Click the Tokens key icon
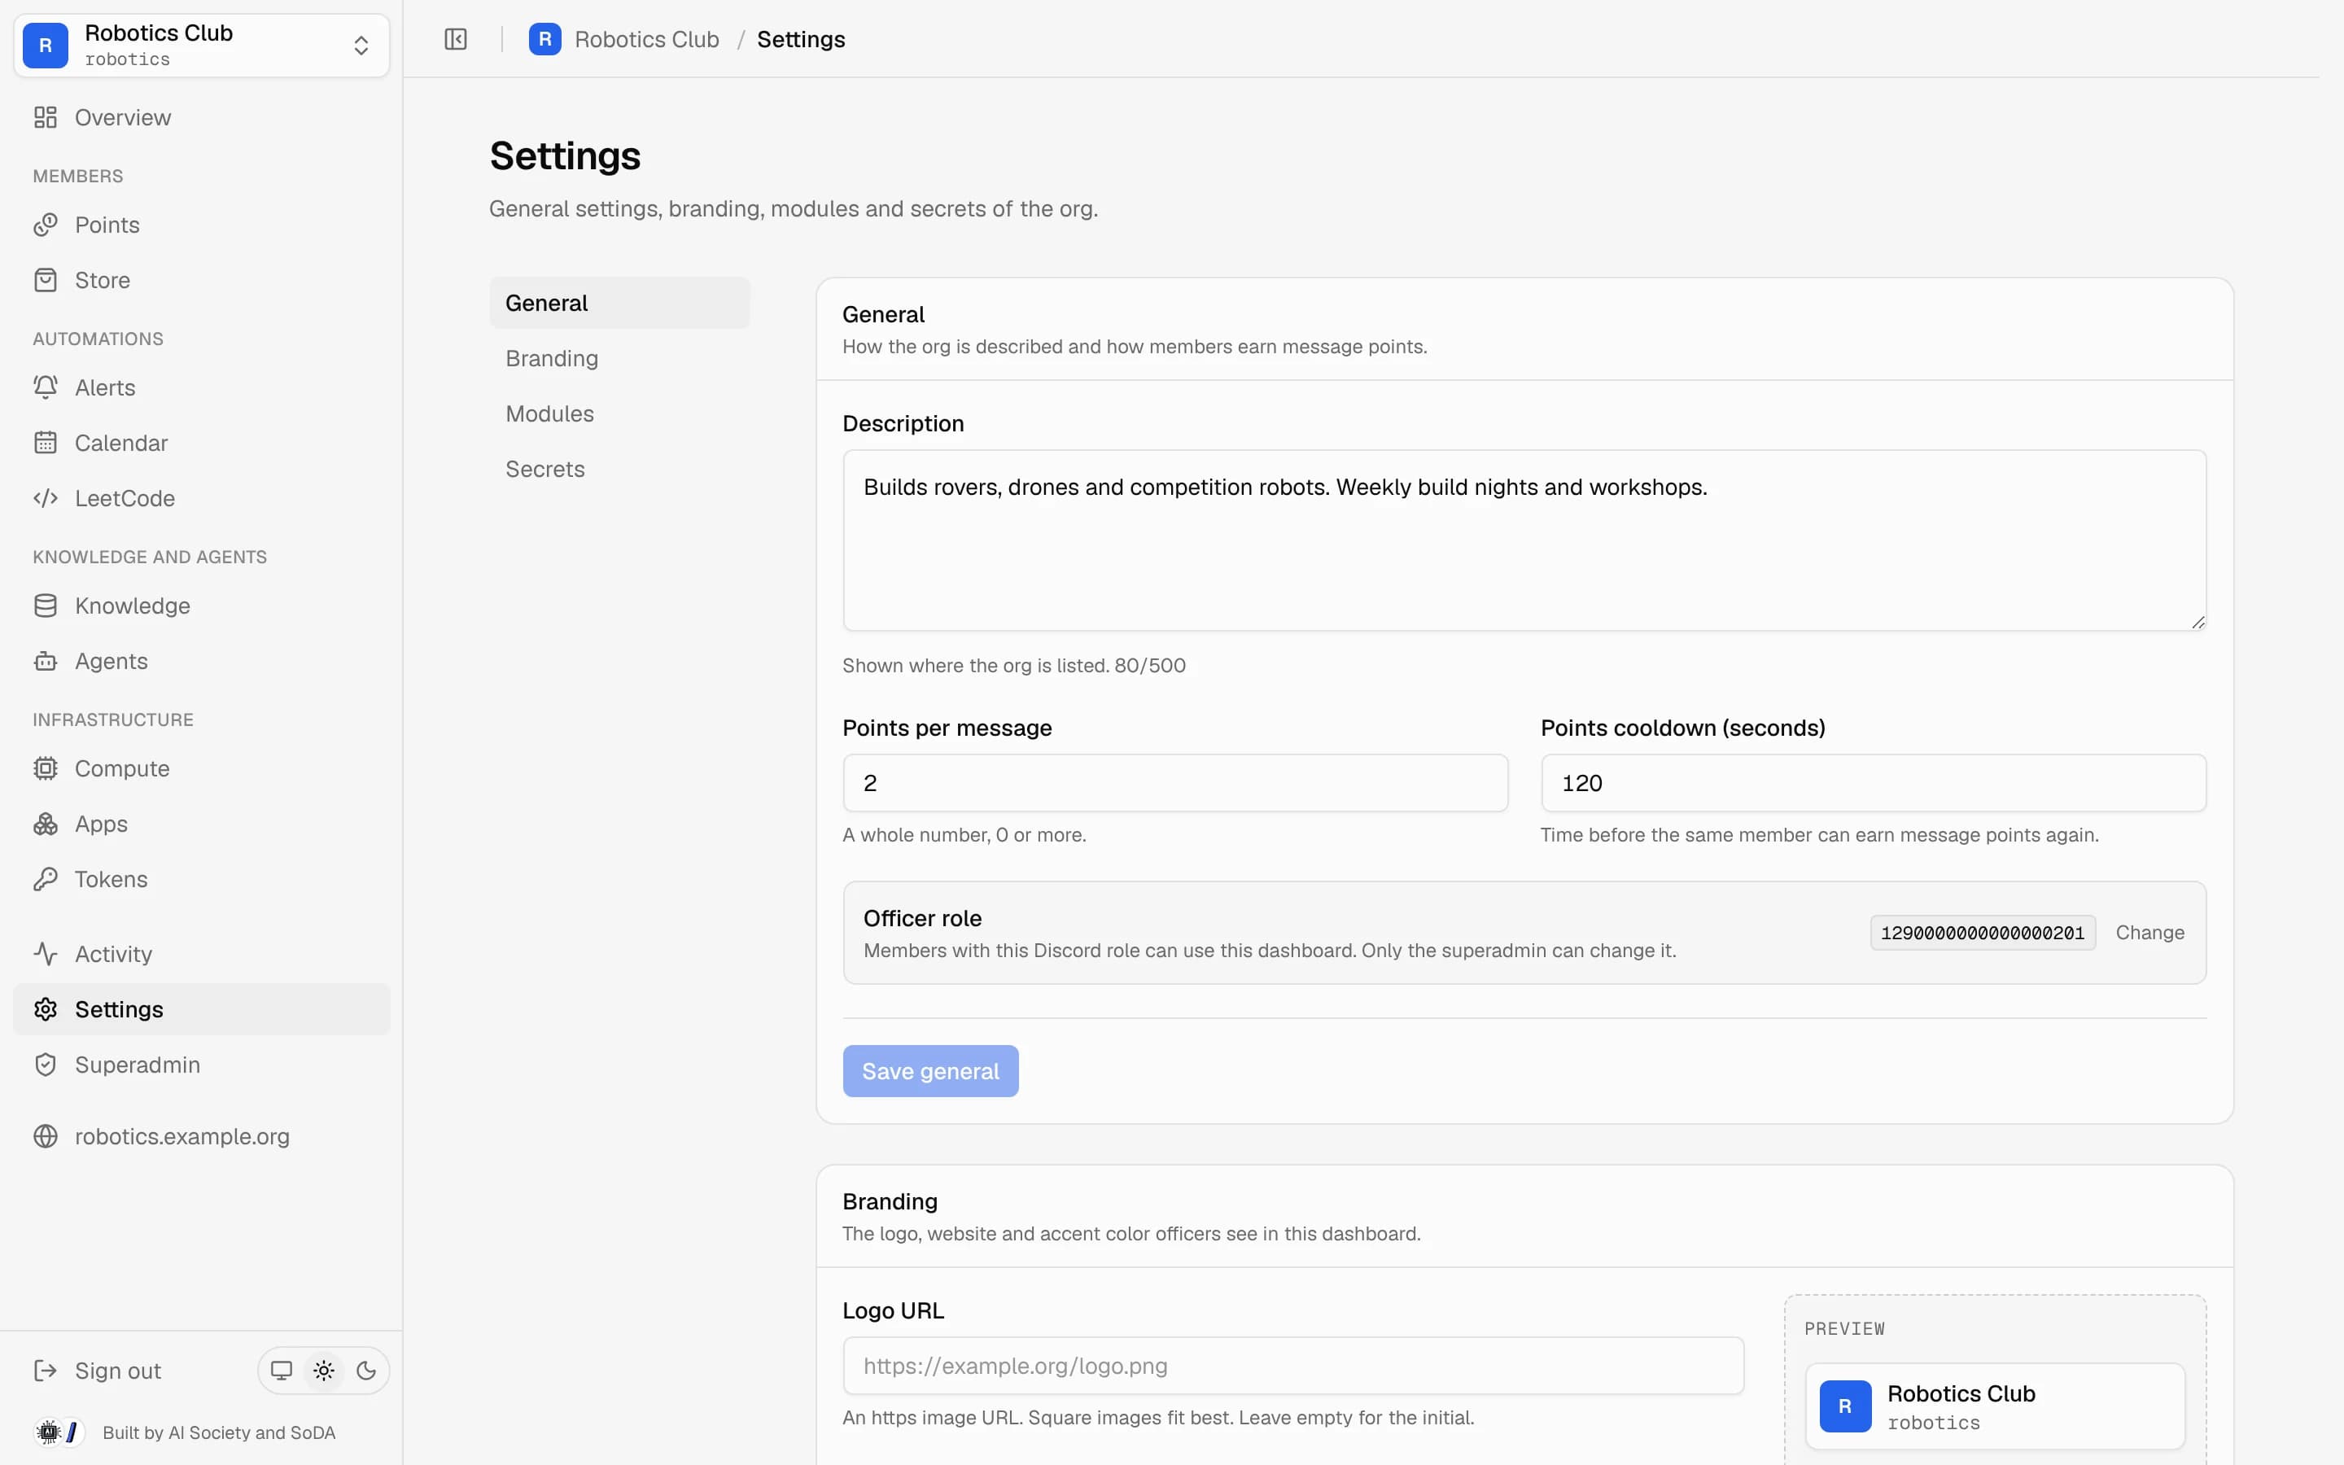 (x=46, y=879)
